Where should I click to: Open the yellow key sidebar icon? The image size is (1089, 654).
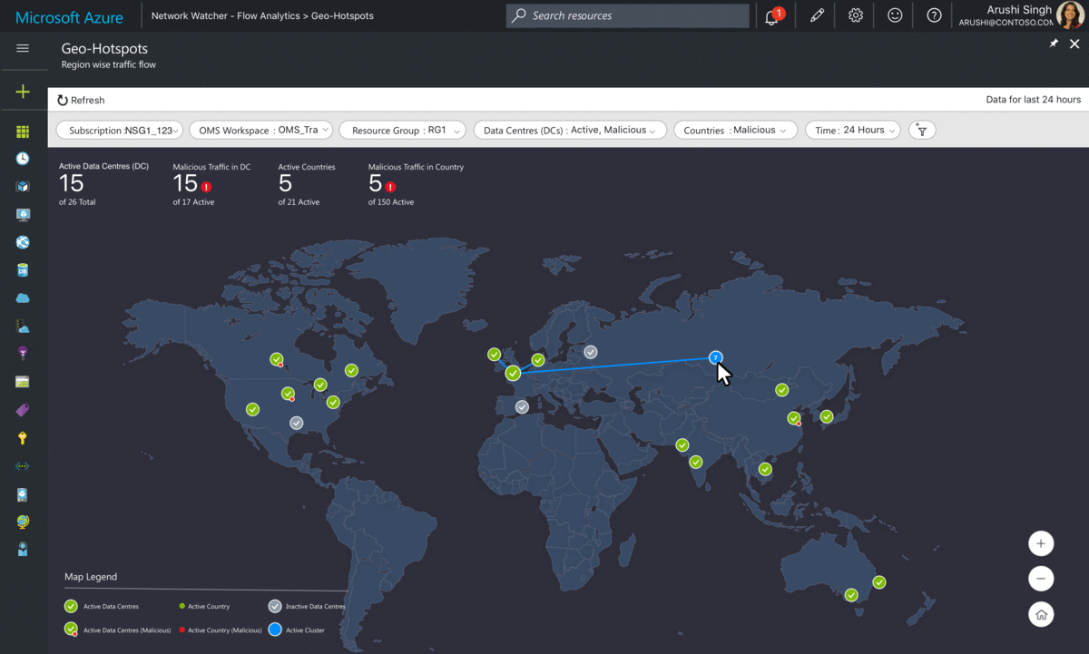23,438
